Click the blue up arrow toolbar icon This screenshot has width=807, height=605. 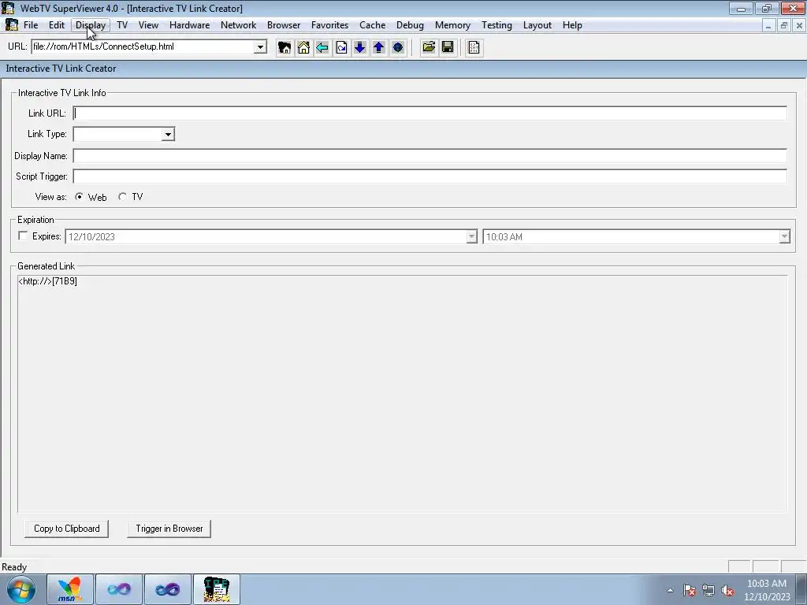[379, 48]
